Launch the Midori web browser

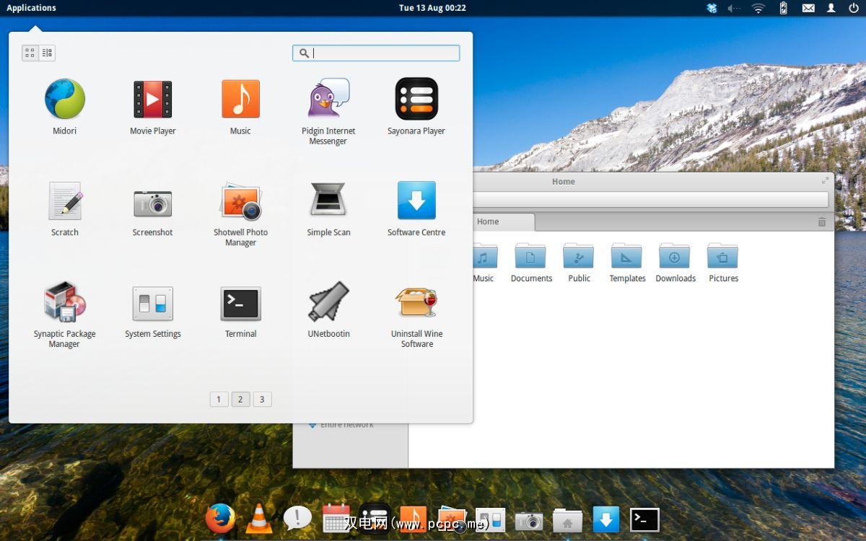(64, 100)
